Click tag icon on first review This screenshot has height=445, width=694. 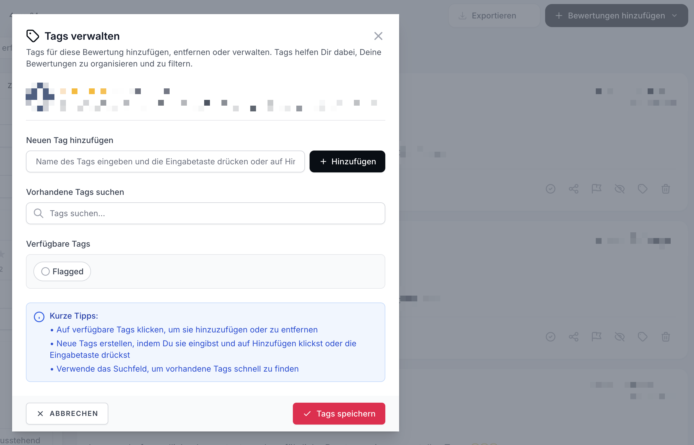[642, 189]
